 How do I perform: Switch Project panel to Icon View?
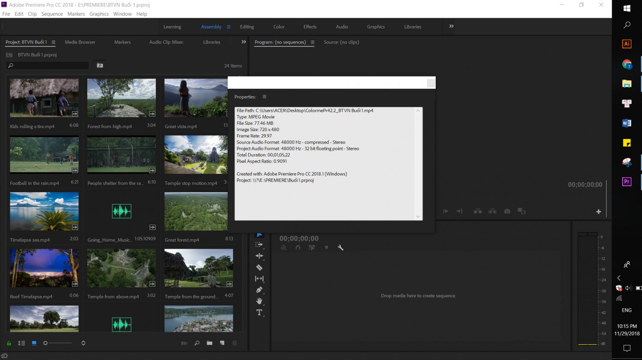[34, 343]
